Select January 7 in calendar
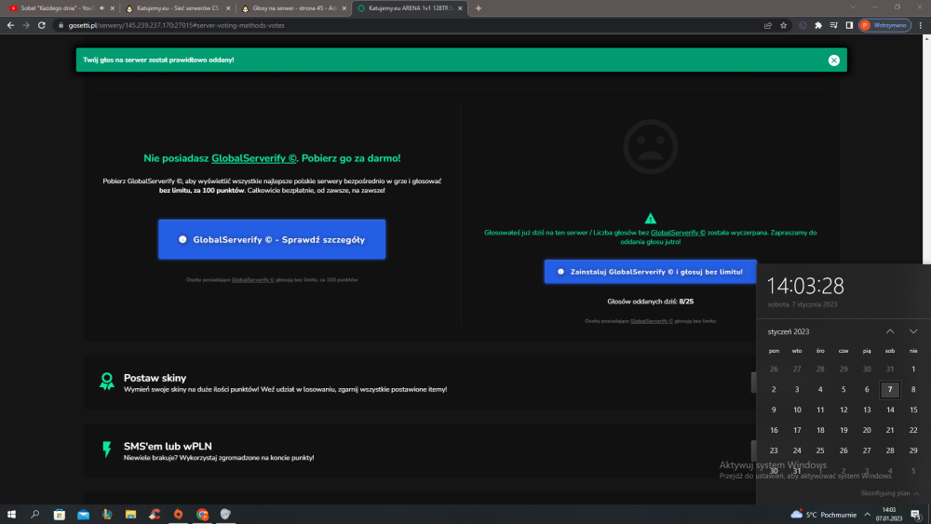Image resolution: width=931 pixels, height=524 pixels. point(889,389)
